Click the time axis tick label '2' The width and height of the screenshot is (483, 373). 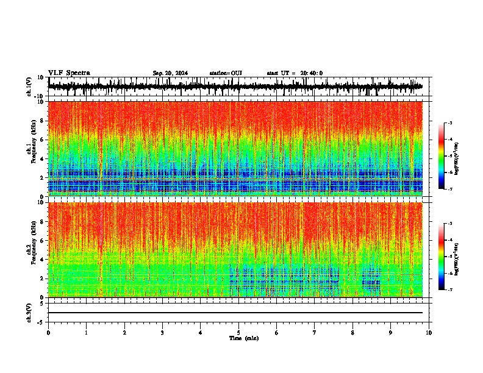(x=124, y=333)
